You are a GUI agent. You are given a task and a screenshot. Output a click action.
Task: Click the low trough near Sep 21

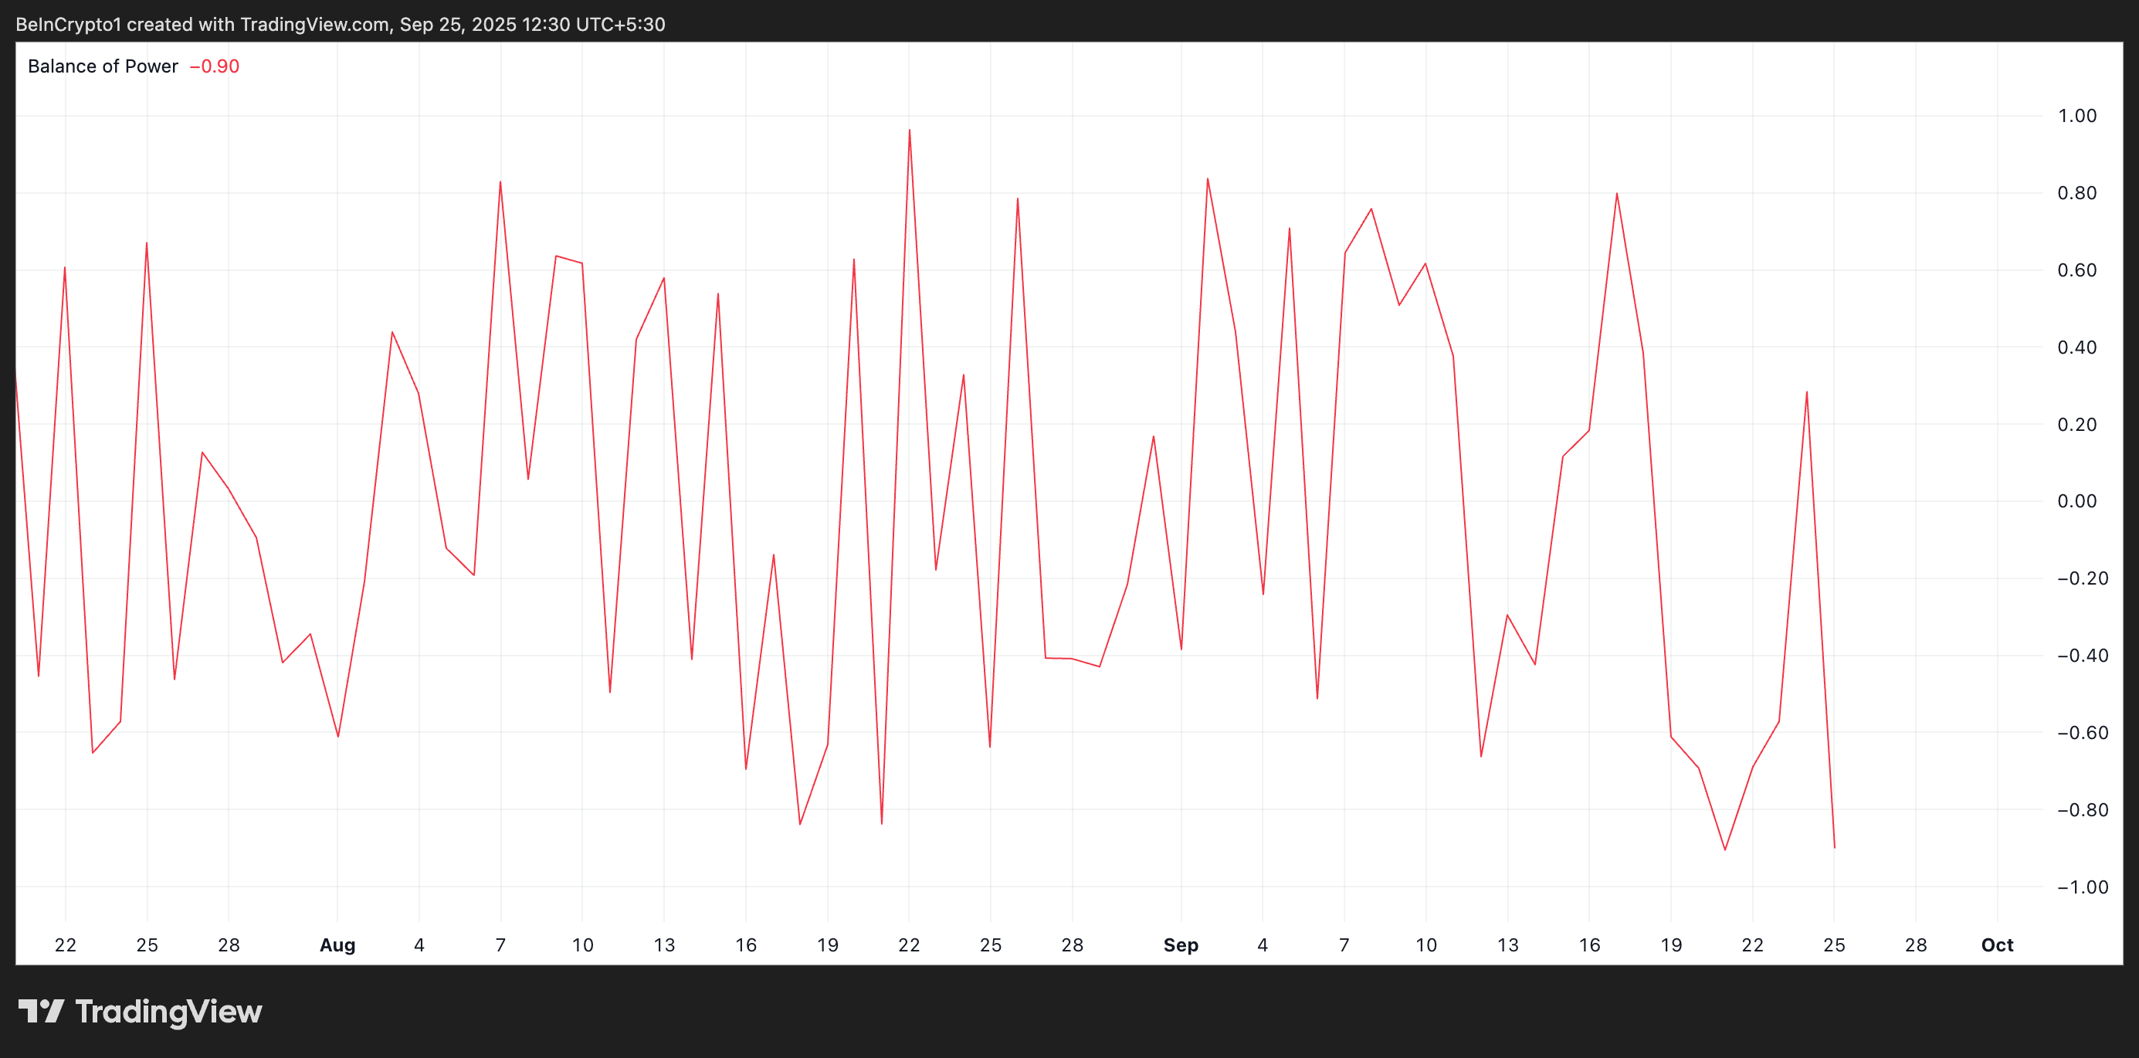tap(1724, 849)
